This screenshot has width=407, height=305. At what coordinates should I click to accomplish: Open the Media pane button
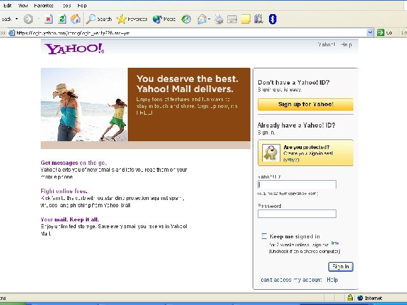pos(164,19)
